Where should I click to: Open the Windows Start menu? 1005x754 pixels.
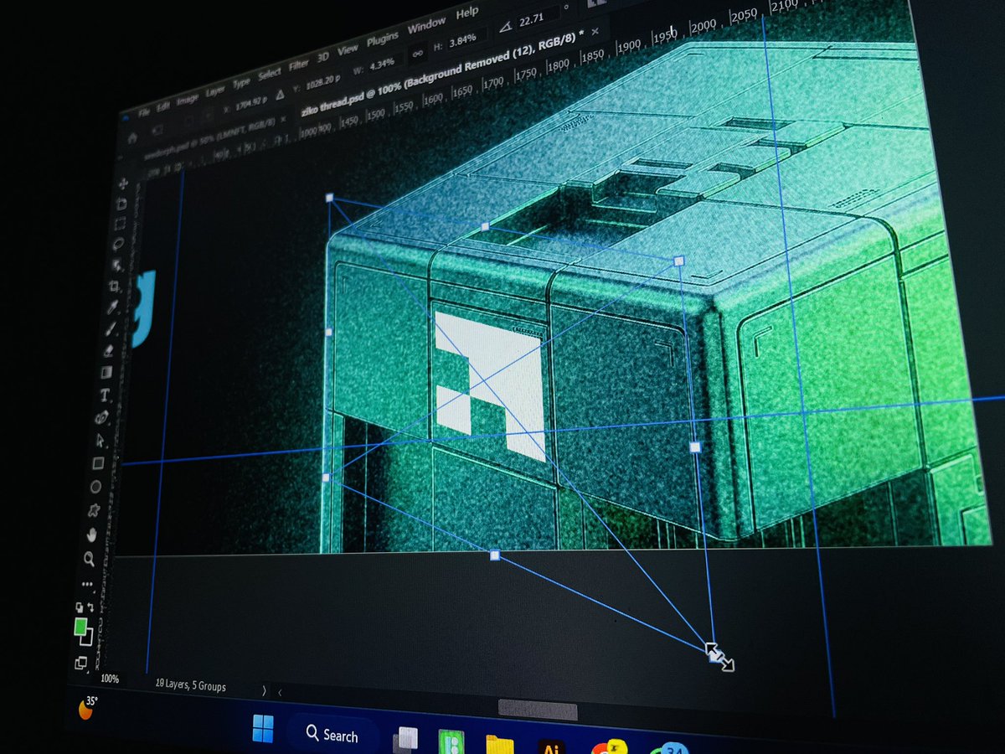263,731
